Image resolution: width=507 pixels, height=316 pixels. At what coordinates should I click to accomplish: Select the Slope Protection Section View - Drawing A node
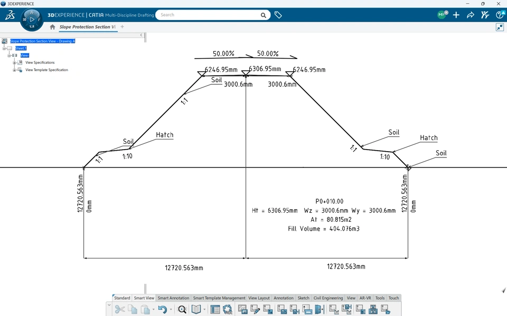42,41
